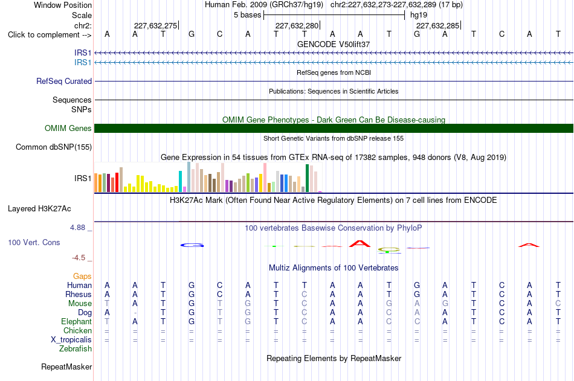Click the first C base in the sequence row

coord(220,34)
